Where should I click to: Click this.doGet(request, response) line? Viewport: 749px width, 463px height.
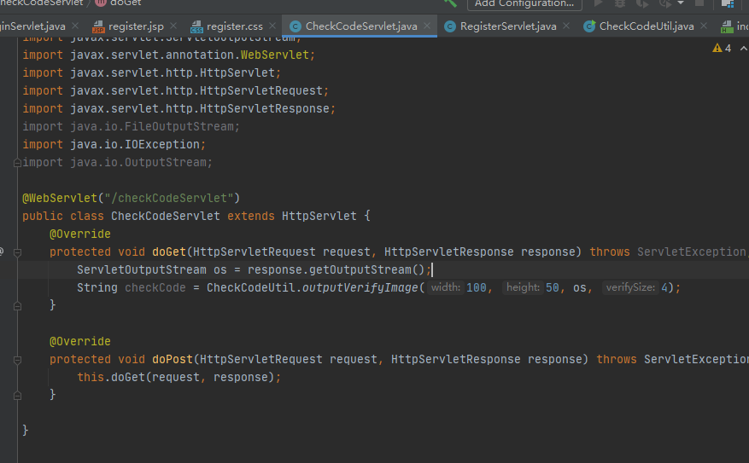pyautogui.click(x=179, y=377)
